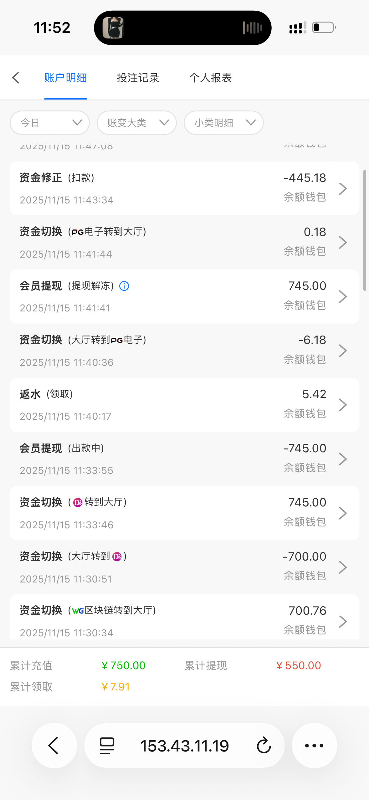The height and width of the screenshot is (800, 369).
Task: Tap the browser back navigation button
Action: click(x=54, y=746)
